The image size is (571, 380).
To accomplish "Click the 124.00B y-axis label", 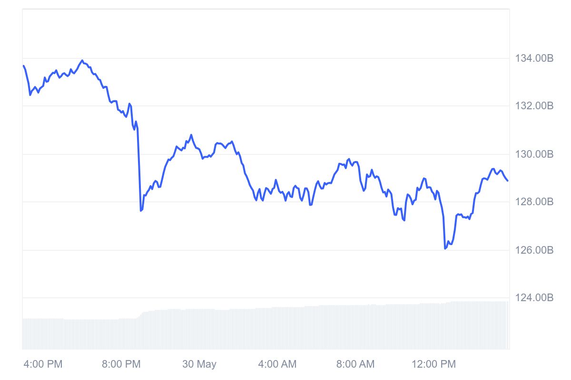I will (534, 298).
